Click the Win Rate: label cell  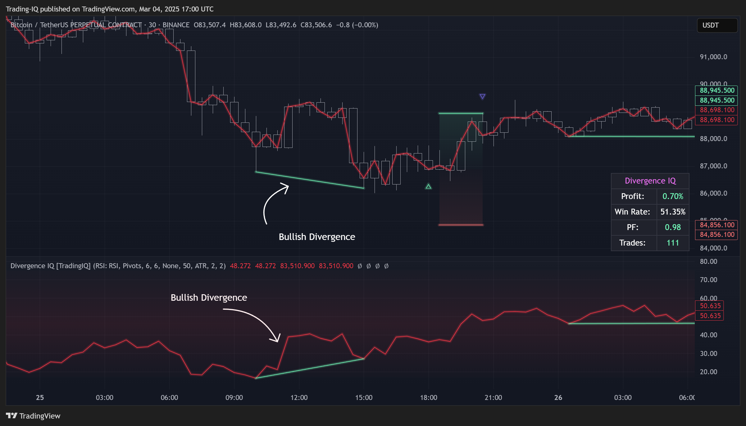(x=634, y=212)
